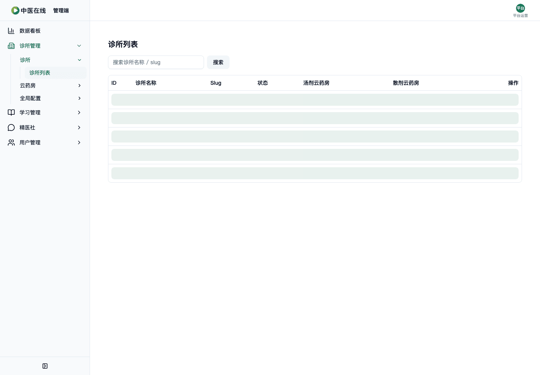Expand the 精医社 chevron

click(79, 127)
